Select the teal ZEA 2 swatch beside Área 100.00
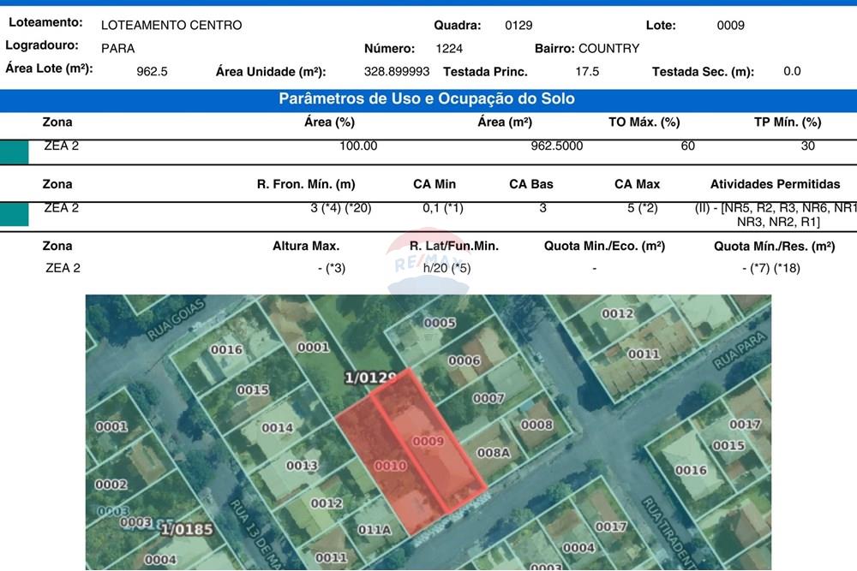This screenshot has height=571, width=857. [x=14, y=152]
